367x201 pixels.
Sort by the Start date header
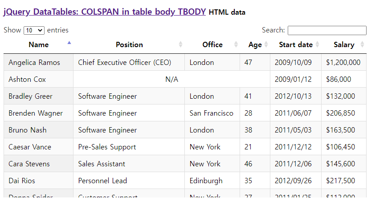295,44
